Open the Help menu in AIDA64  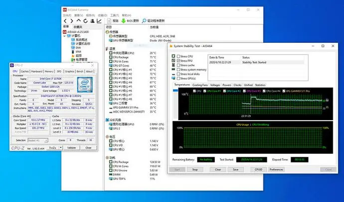[x=126, y=15]
